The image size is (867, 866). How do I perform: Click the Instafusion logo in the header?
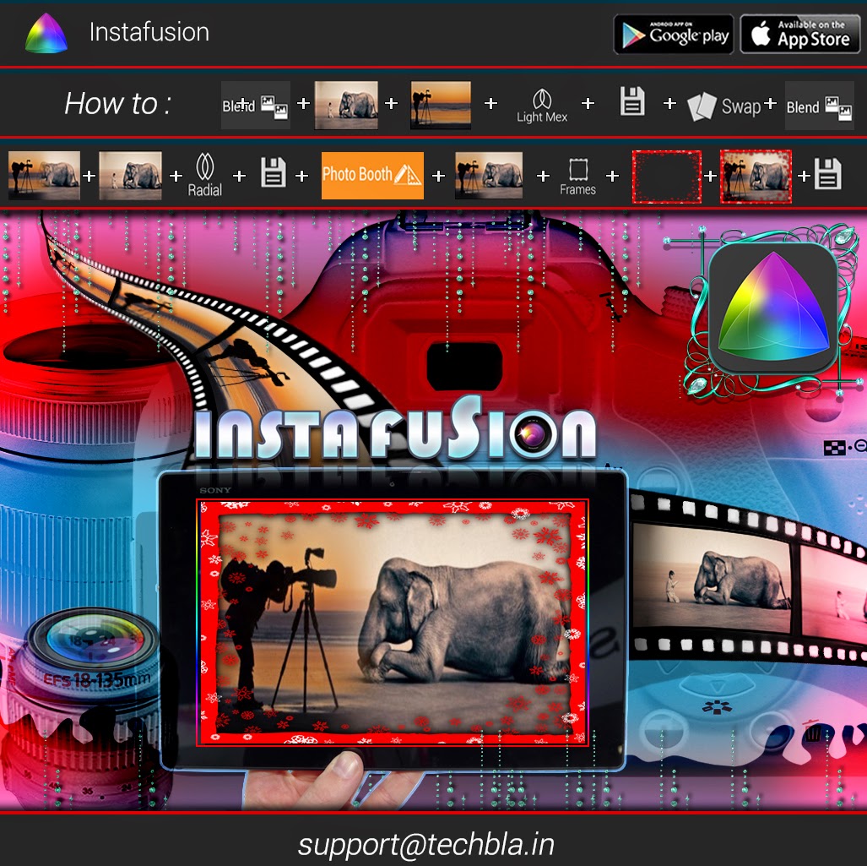pos(46,34)
